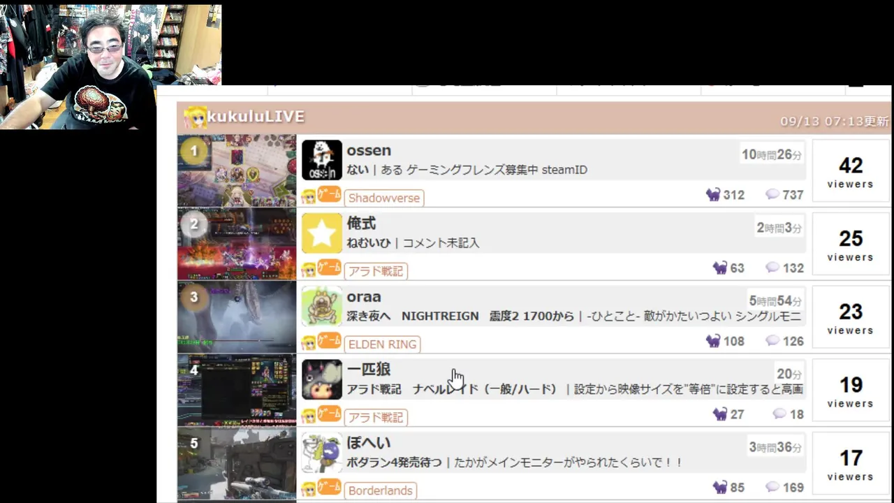The height and width of the screenshot is (503, 894).
Task: Click ゲーム category badge in ぽへい row
Action: coord(329,488)
